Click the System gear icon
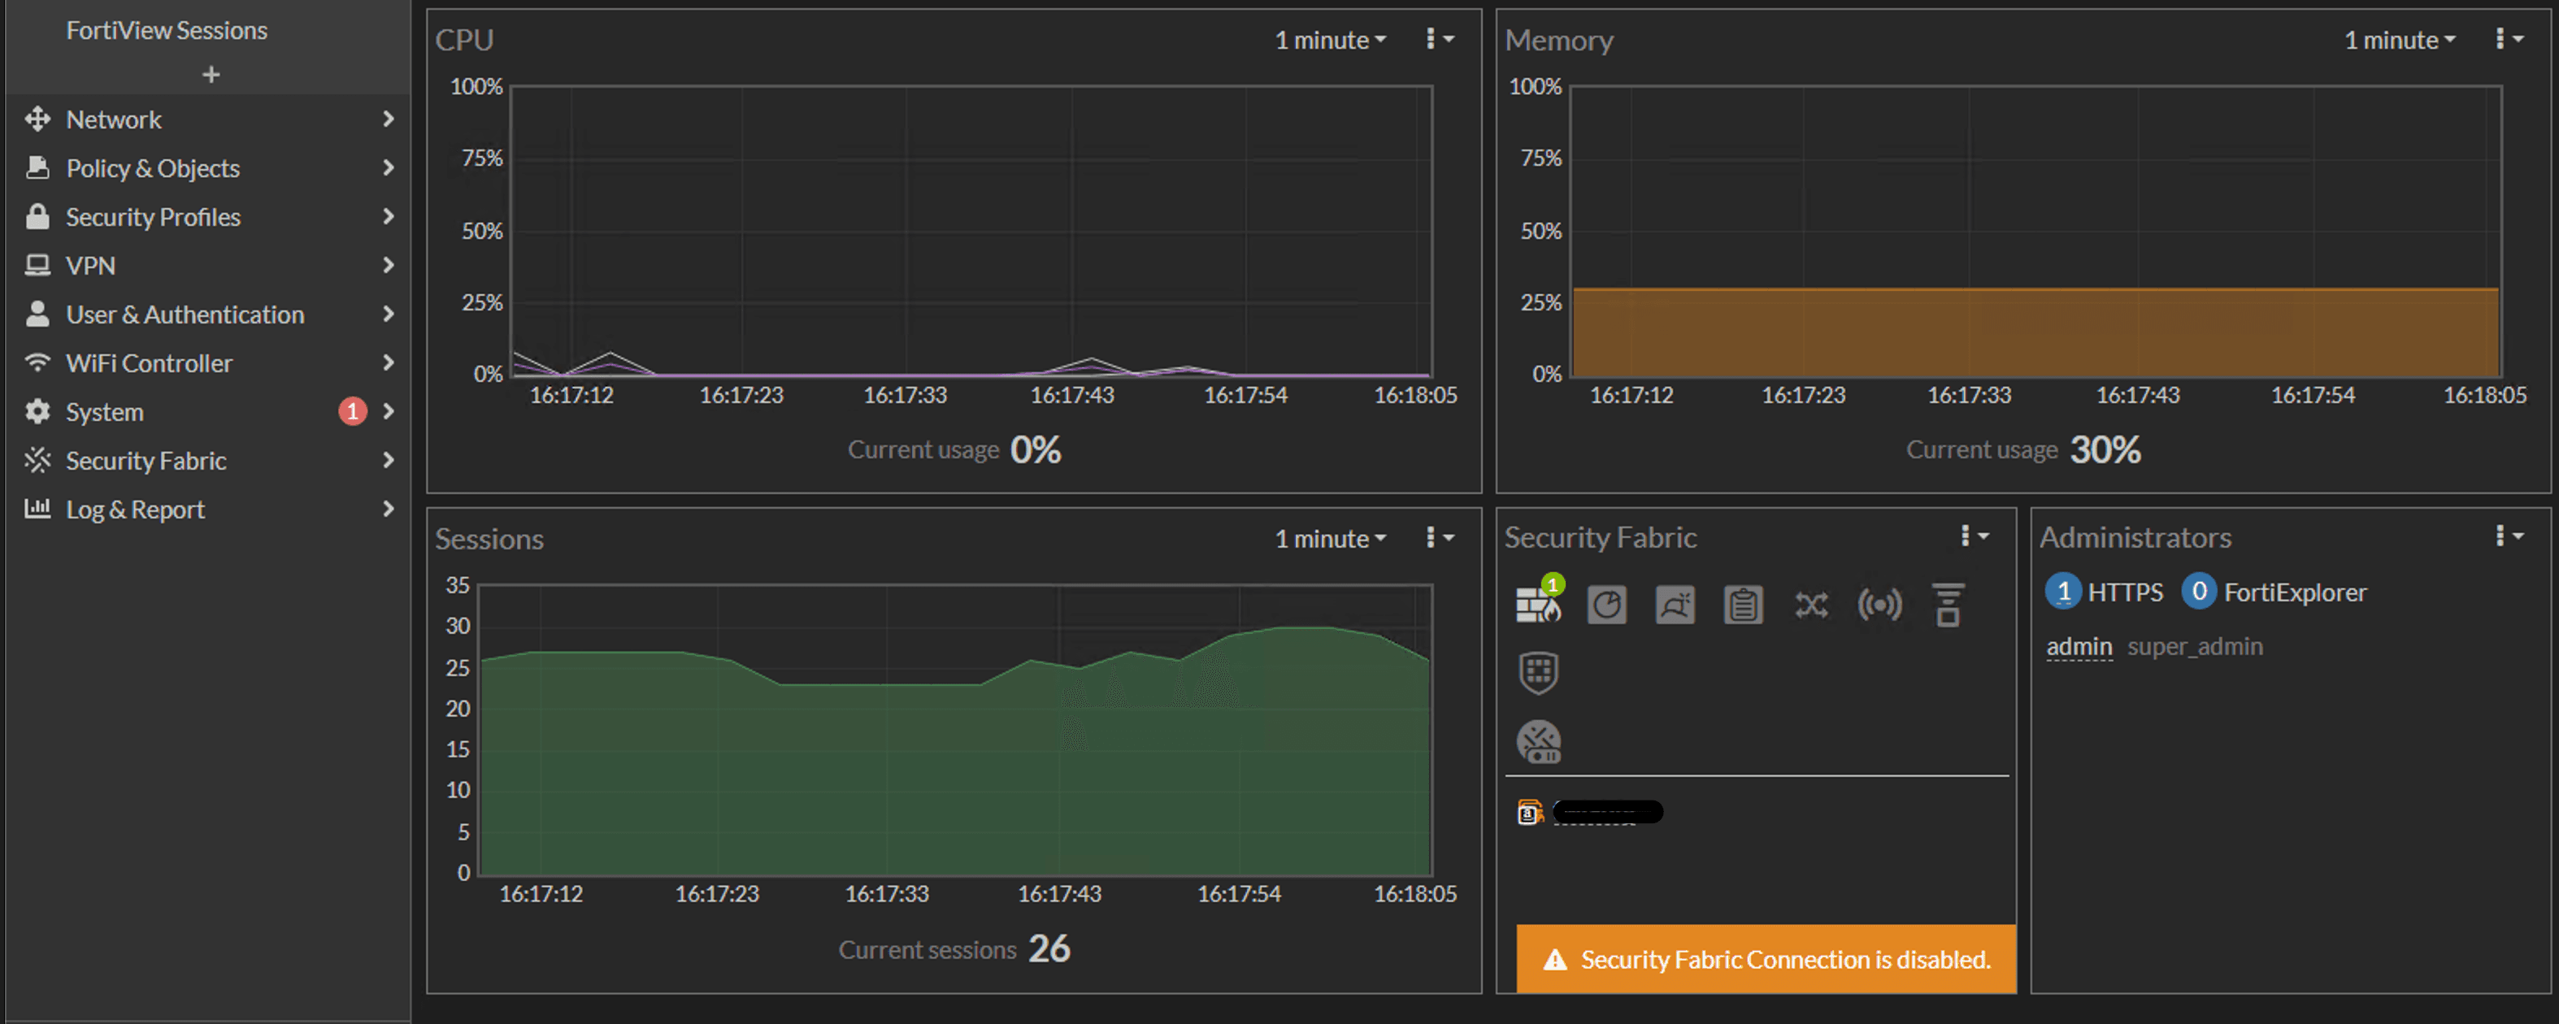The width and height of the screenshot is (2559, 1024). click(x=37, y=411)
